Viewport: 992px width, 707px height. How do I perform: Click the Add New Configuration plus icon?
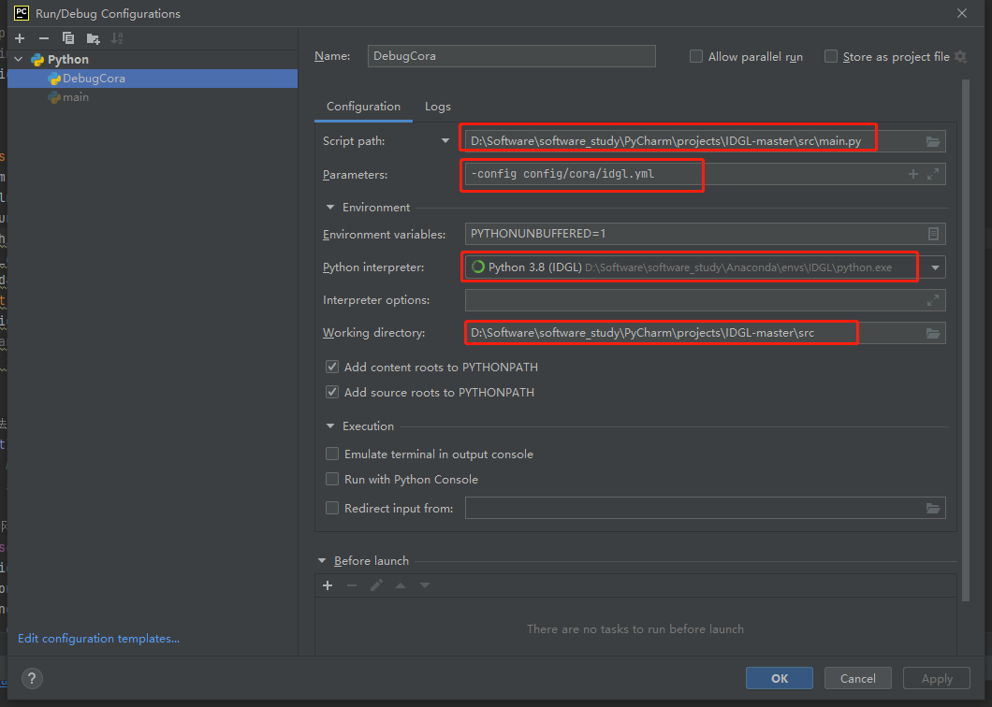coord(19,37)
